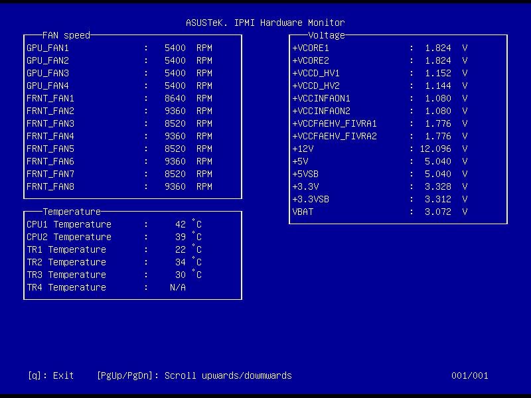Click the TR3 Temperature label

coord(66,275)
